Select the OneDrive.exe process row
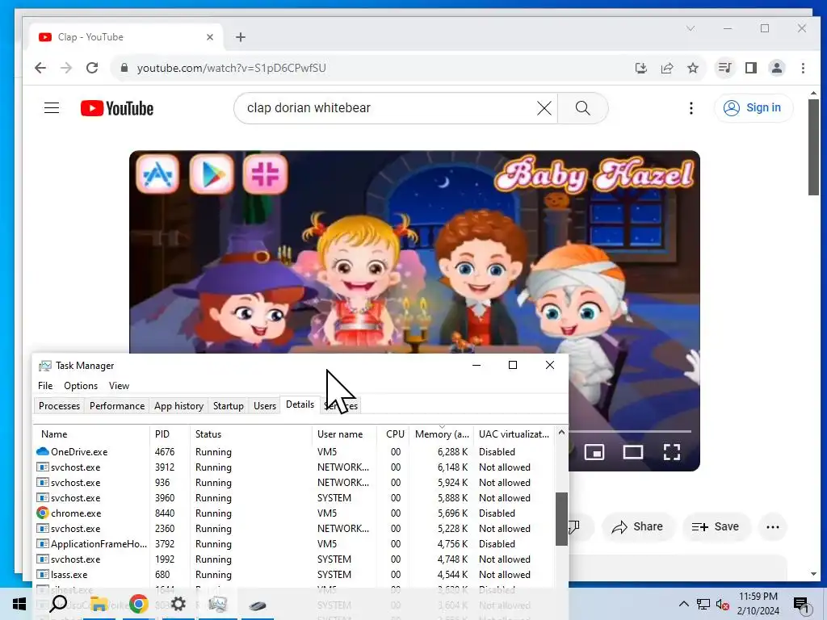 (x=294, y=452)
